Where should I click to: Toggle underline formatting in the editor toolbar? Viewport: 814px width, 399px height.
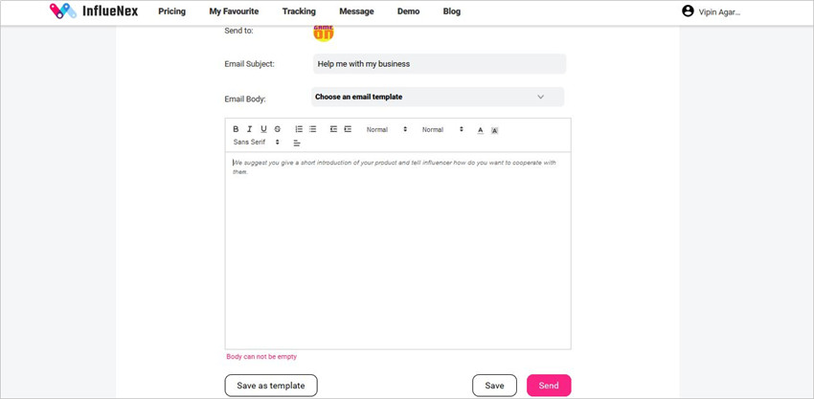[x=263, y=129]
